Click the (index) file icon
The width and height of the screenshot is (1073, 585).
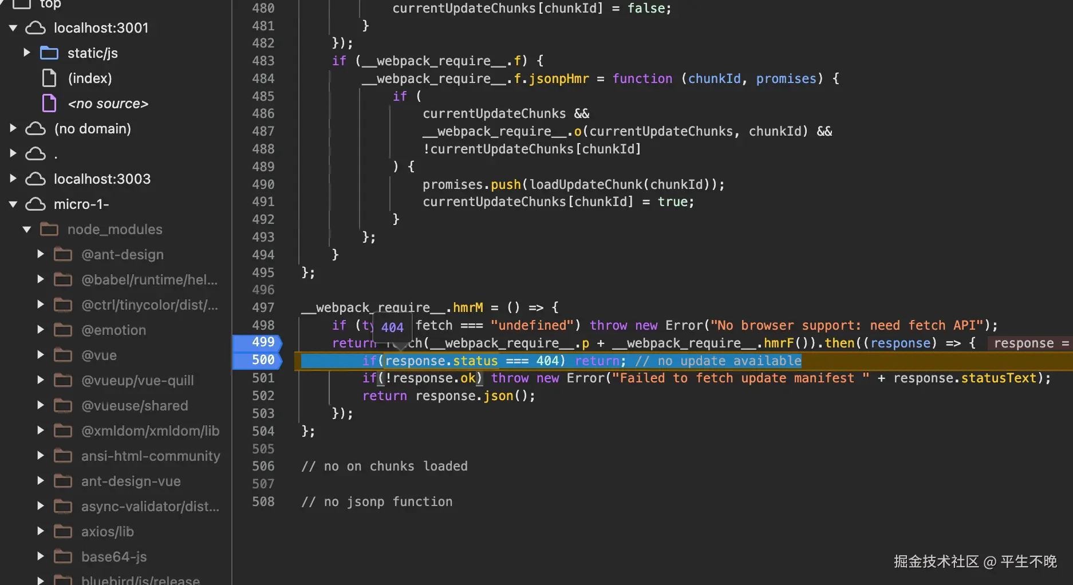(x=49, y=78)
